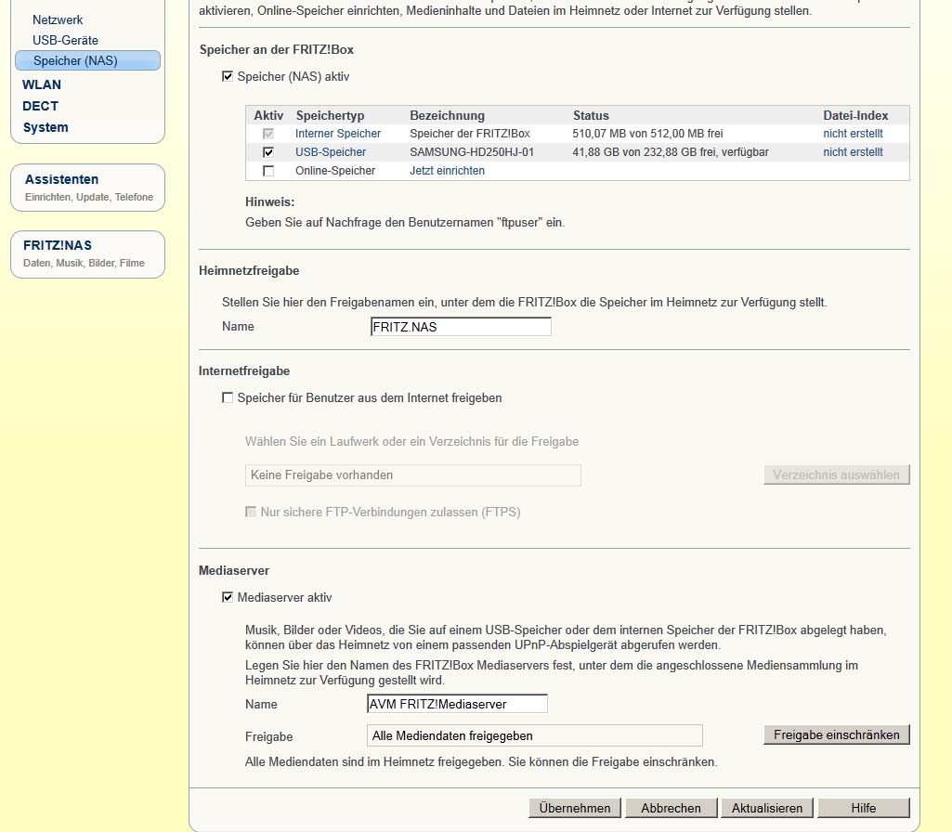This screenshot has width=952, height=832.
Task: Click the Heimnetzfreigabe name field FRITZ.NAS
Action: click(x=460, y=327)
